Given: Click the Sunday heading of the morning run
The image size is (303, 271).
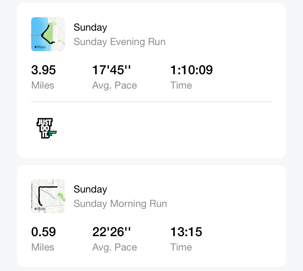Looking at the screenshot, I should pyautogui.click(x=90, y=189).
